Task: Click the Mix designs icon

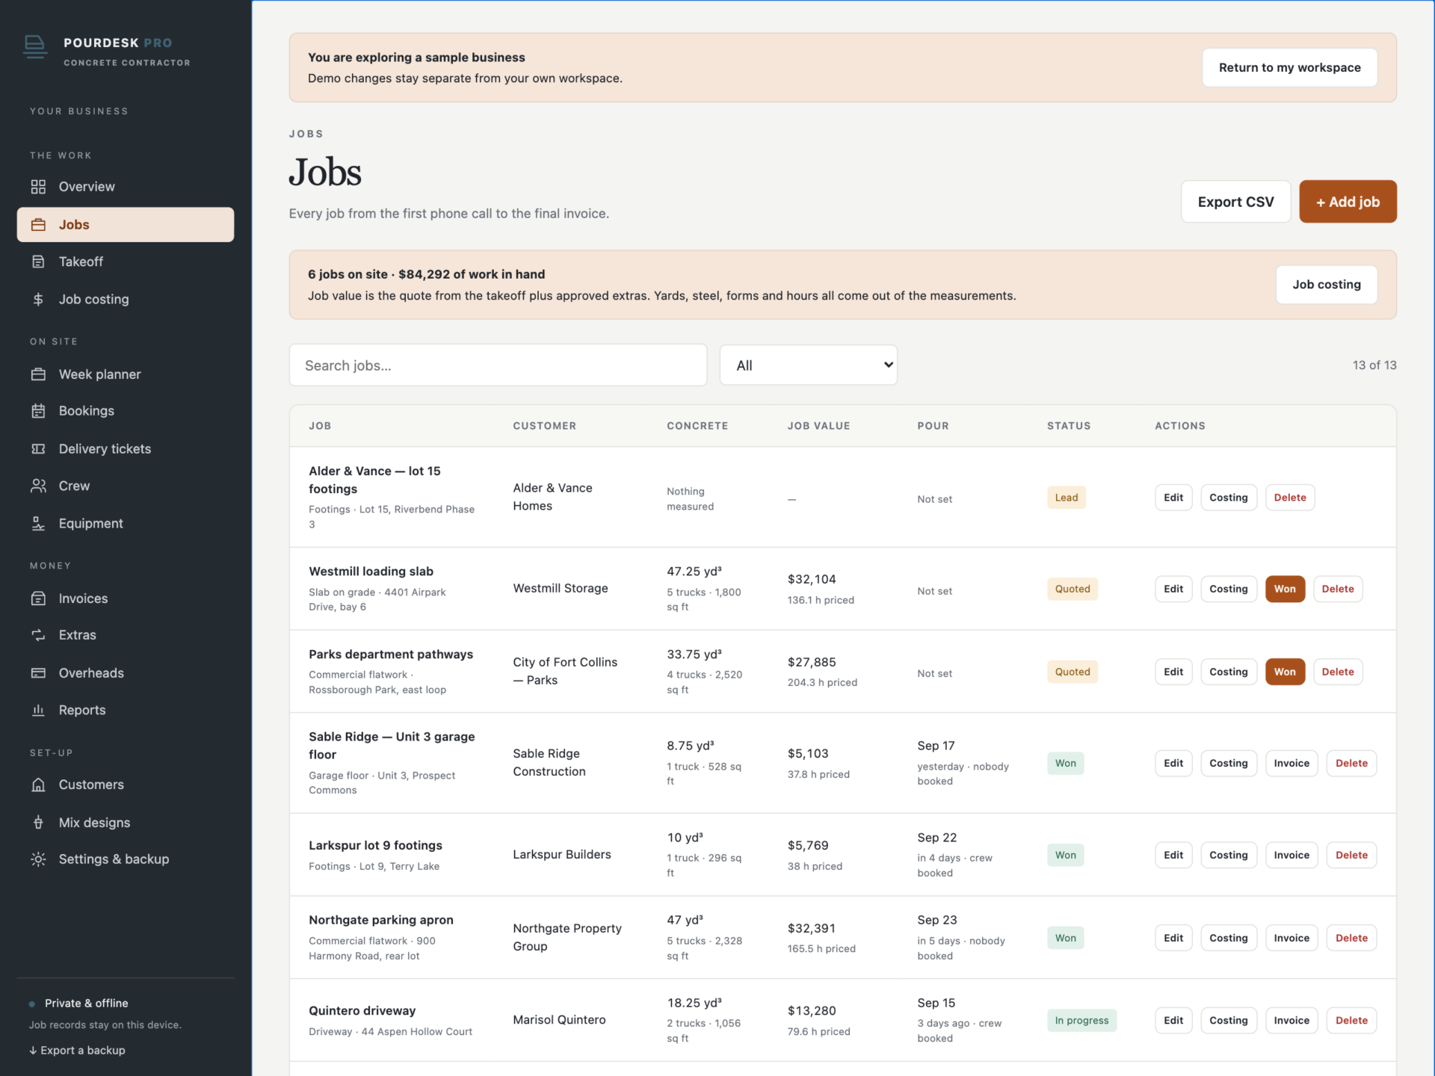Action: pos(38,823)
